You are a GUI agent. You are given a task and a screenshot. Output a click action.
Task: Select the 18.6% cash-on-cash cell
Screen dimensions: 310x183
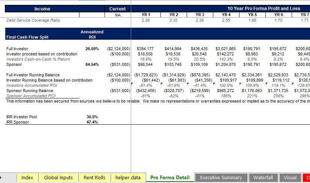[146, 59]
